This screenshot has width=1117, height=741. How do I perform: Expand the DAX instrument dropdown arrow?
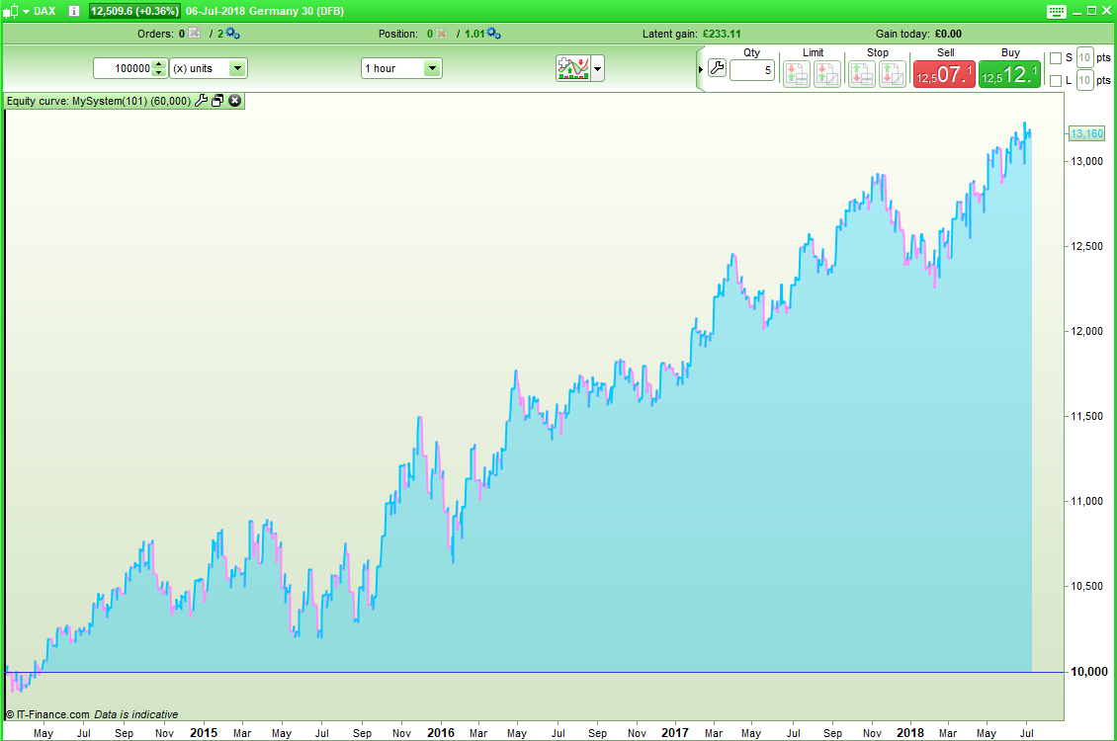tap(26, 12)
